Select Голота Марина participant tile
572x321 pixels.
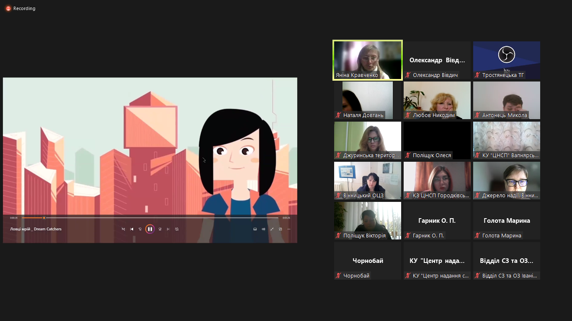click(507, 221)
